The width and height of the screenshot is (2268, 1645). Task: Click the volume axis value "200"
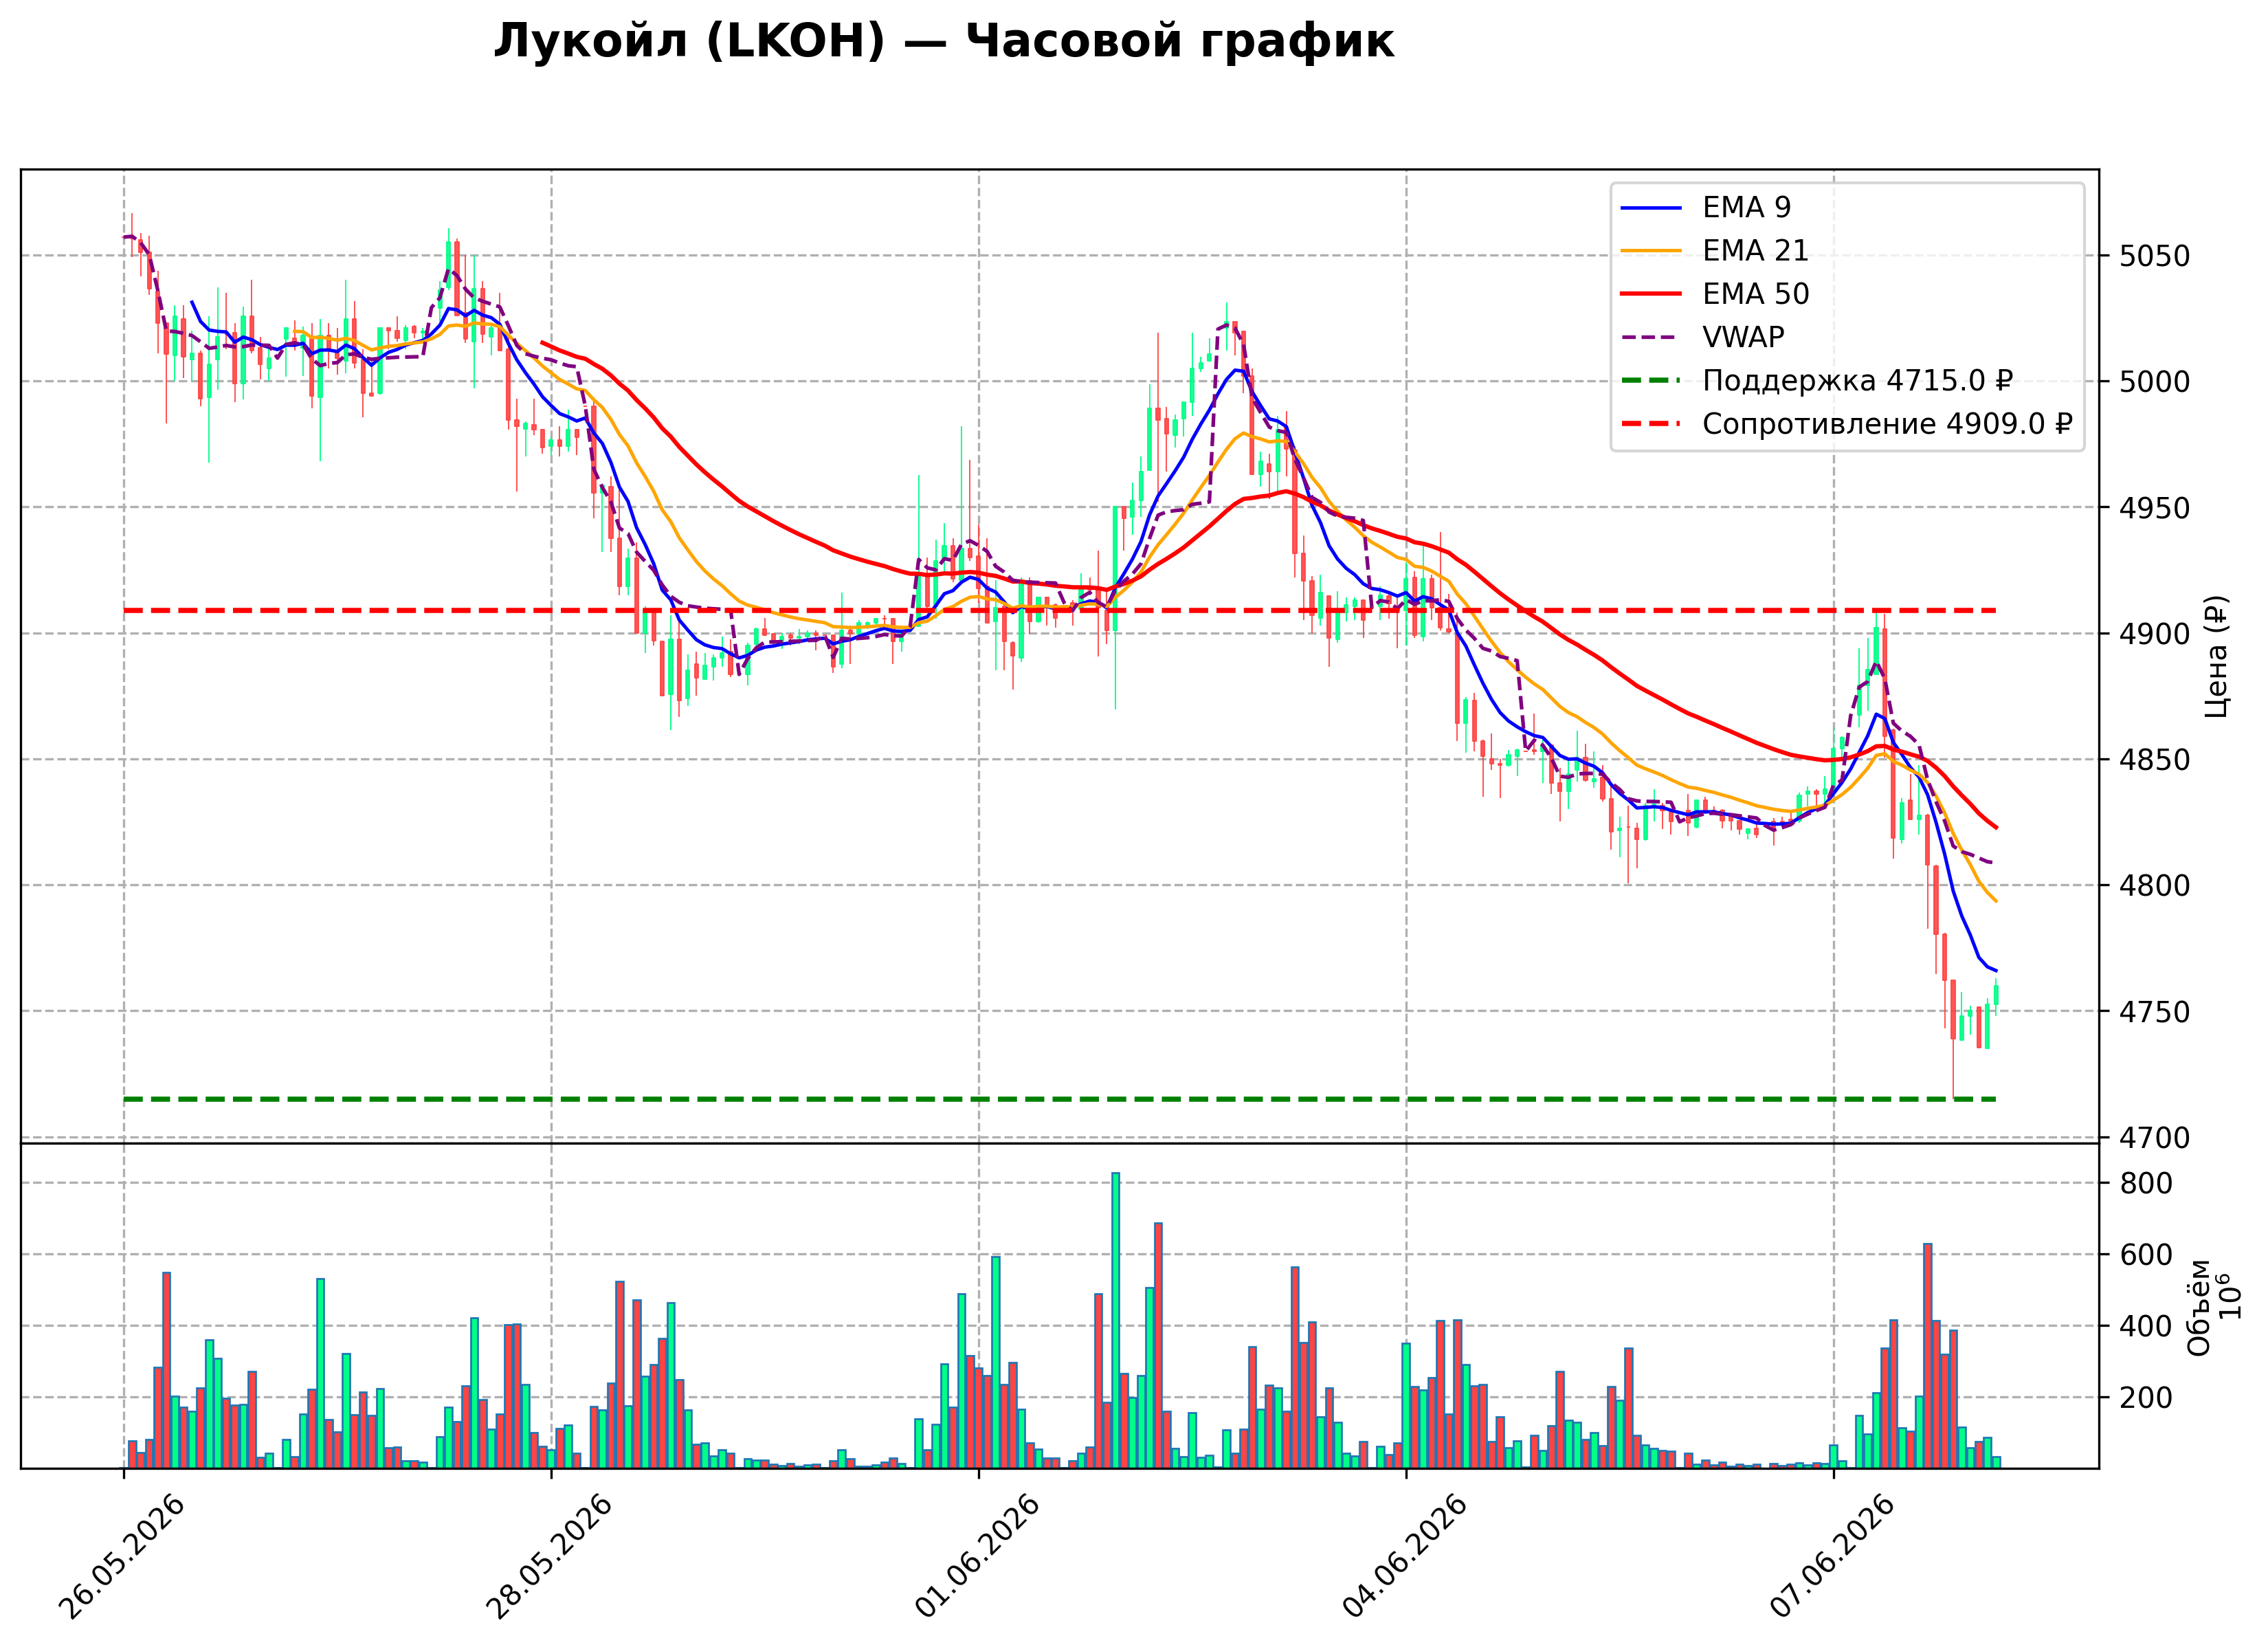coord(2146,1398)
